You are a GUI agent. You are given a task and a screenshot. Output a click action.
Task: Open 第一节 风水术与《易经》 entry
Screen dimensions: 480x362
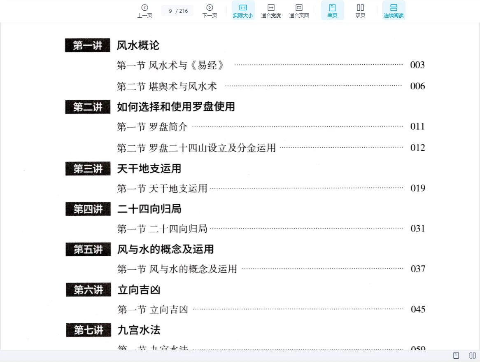tap(170, 65)
